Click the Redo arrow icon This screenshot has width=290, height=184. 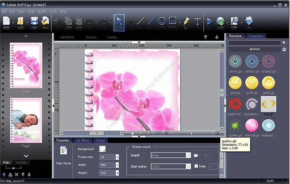(104, 22)
